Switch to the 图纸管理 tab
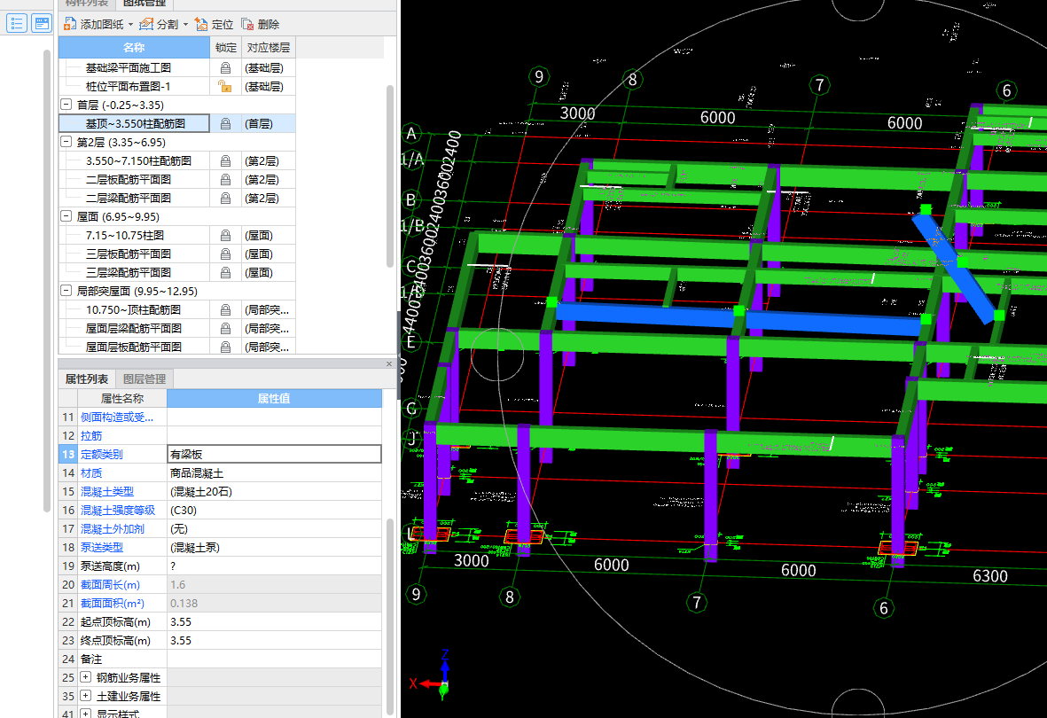Screen dimensions: 1047x718 pyautogui.click(x=145, y=4)
